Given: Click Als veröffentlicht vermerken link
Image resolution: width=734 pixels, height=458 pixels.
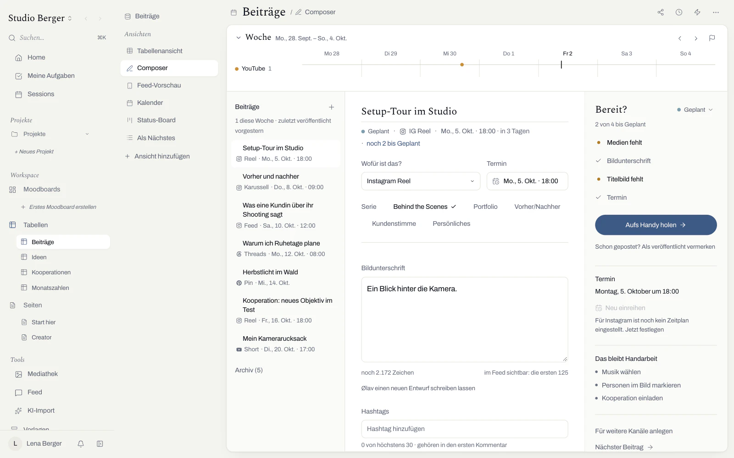Looking at the screenshot, I should tap(678, 247).
